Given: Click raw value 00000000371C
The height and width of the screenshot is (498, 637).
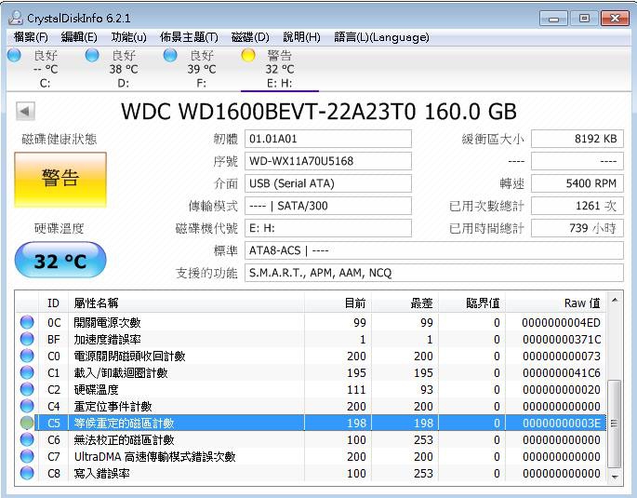Looking at the screenshot, I should pos(562,339).
